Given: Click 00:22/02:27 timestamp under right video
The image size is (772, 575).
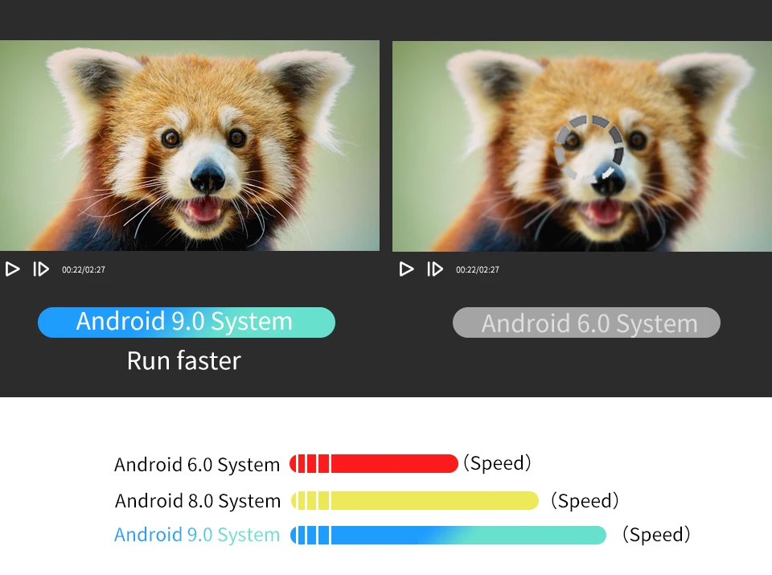Looking at the screenshot, I should tap(478, 269).
